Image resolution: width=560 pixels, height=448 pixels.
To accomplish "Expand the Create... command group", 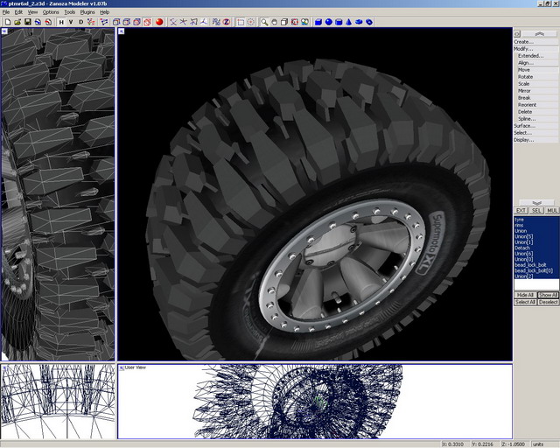I will tap(523, 41).
